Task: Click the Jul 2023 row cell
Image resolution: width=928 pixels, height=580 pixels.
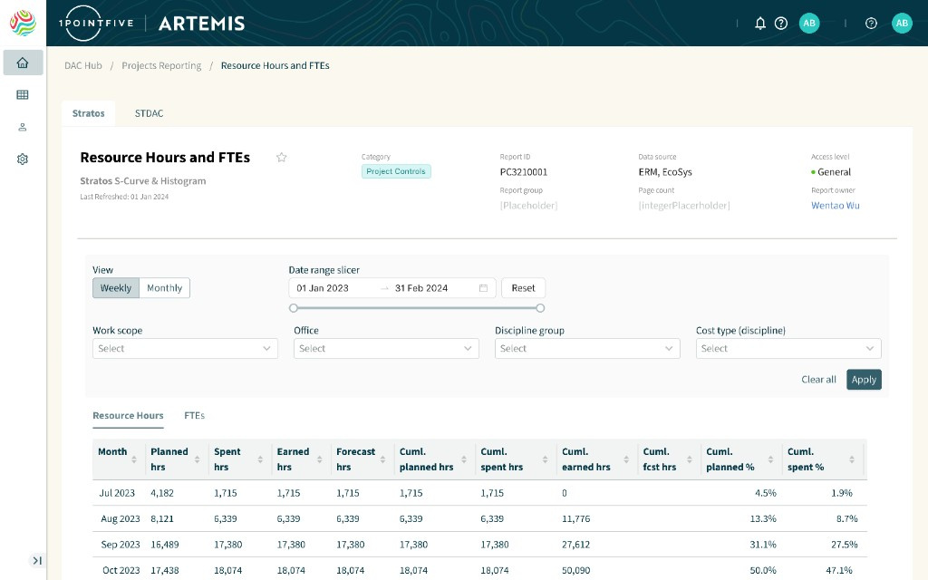Action: tap(117, 493)
